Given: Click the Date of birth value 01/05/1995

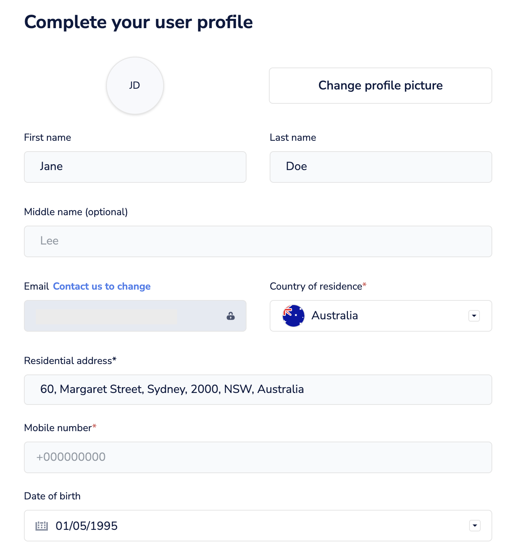Looking at the screenshot, I should pos(87,526).
